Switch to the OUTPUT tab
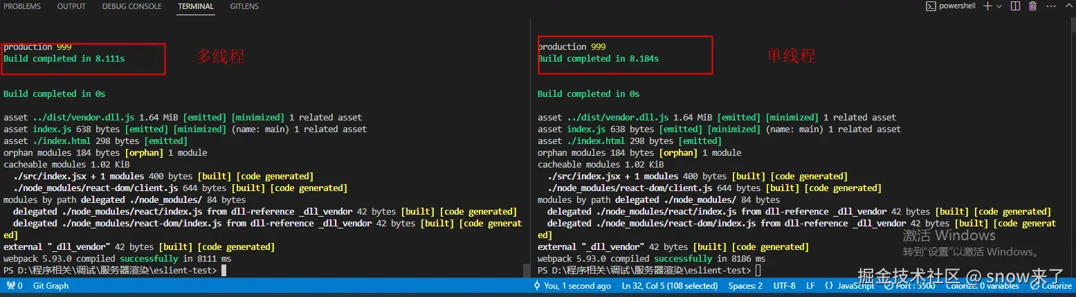Image resolution: width=1076 pixels, height=297 pixels. [x=71, y=6]
